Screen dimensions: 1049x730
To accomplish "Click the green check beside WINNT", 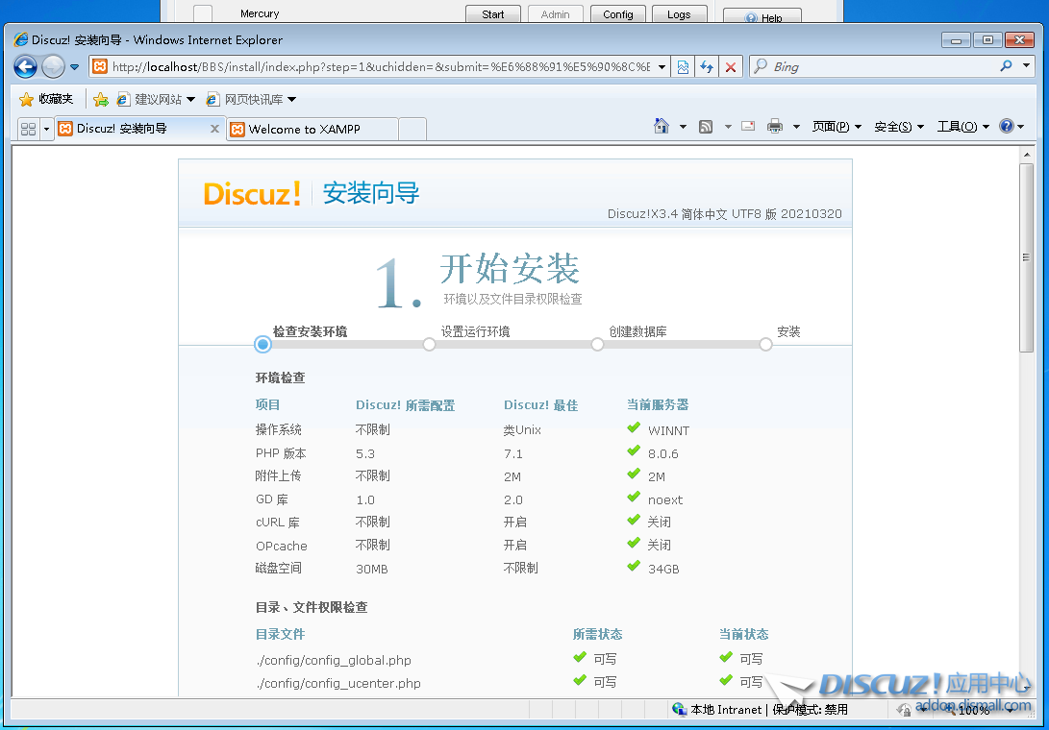I will pyautogui.click(x=634, y=427).
